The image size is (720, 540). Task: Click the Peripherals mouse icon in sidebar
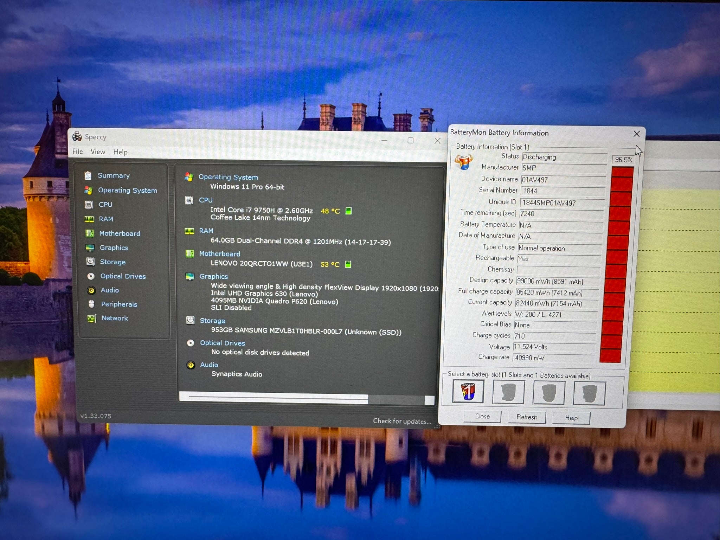click(91, 304)
